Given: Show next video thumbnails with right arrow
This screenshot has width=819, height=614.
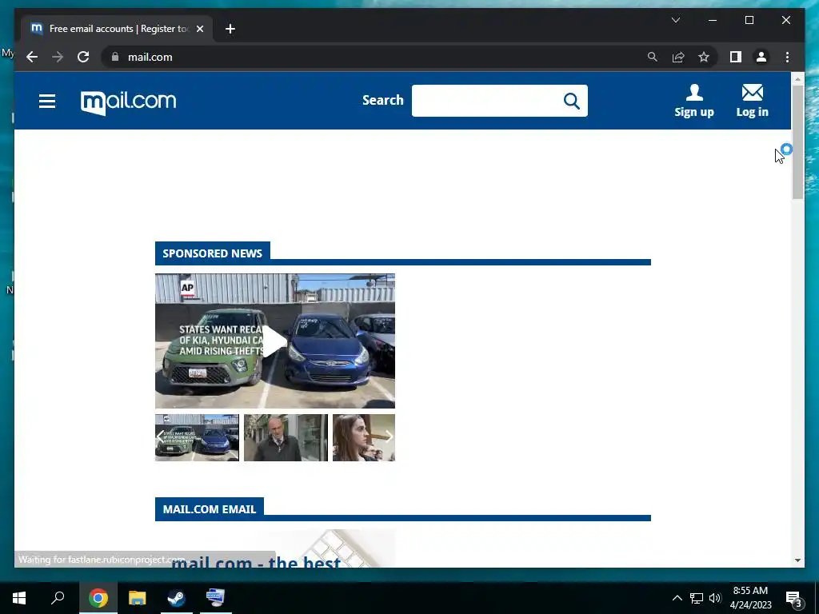Looking at the screenshot, I should tap(389, 437).
